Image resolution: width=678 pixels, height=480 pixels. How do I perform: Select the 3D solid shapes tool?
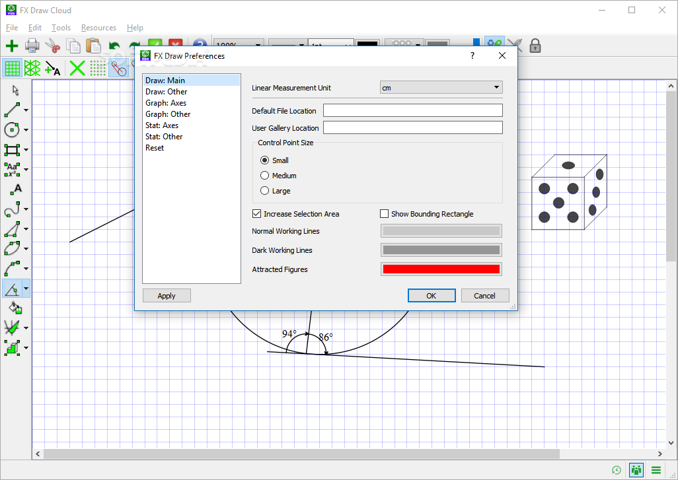click(x=12, y=348)
